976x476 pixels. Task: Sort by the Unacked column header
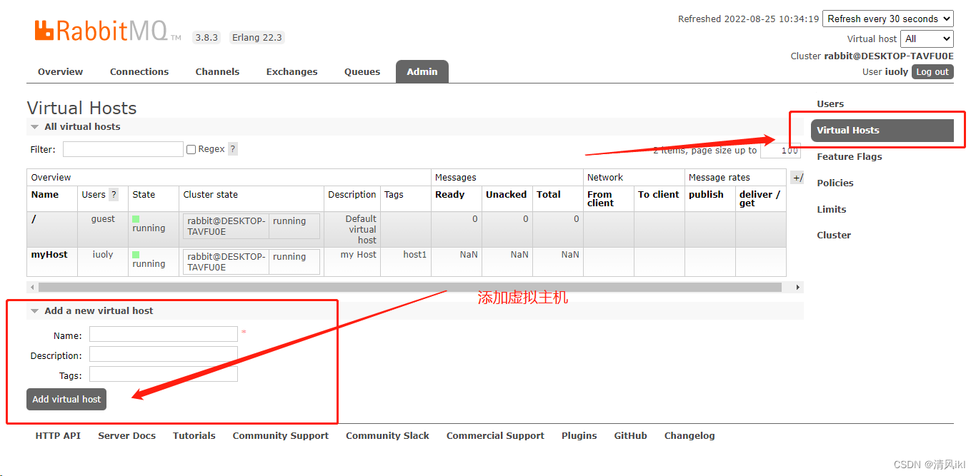pyautogui.click(x=506, y=195)
